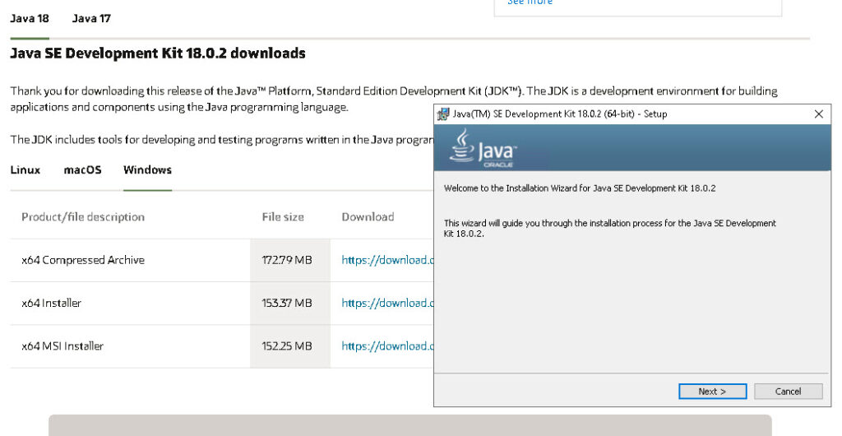Viewport: 842px width, 436px height.
Task: Close the Java Setup dialog window
Action: (818, 114)
